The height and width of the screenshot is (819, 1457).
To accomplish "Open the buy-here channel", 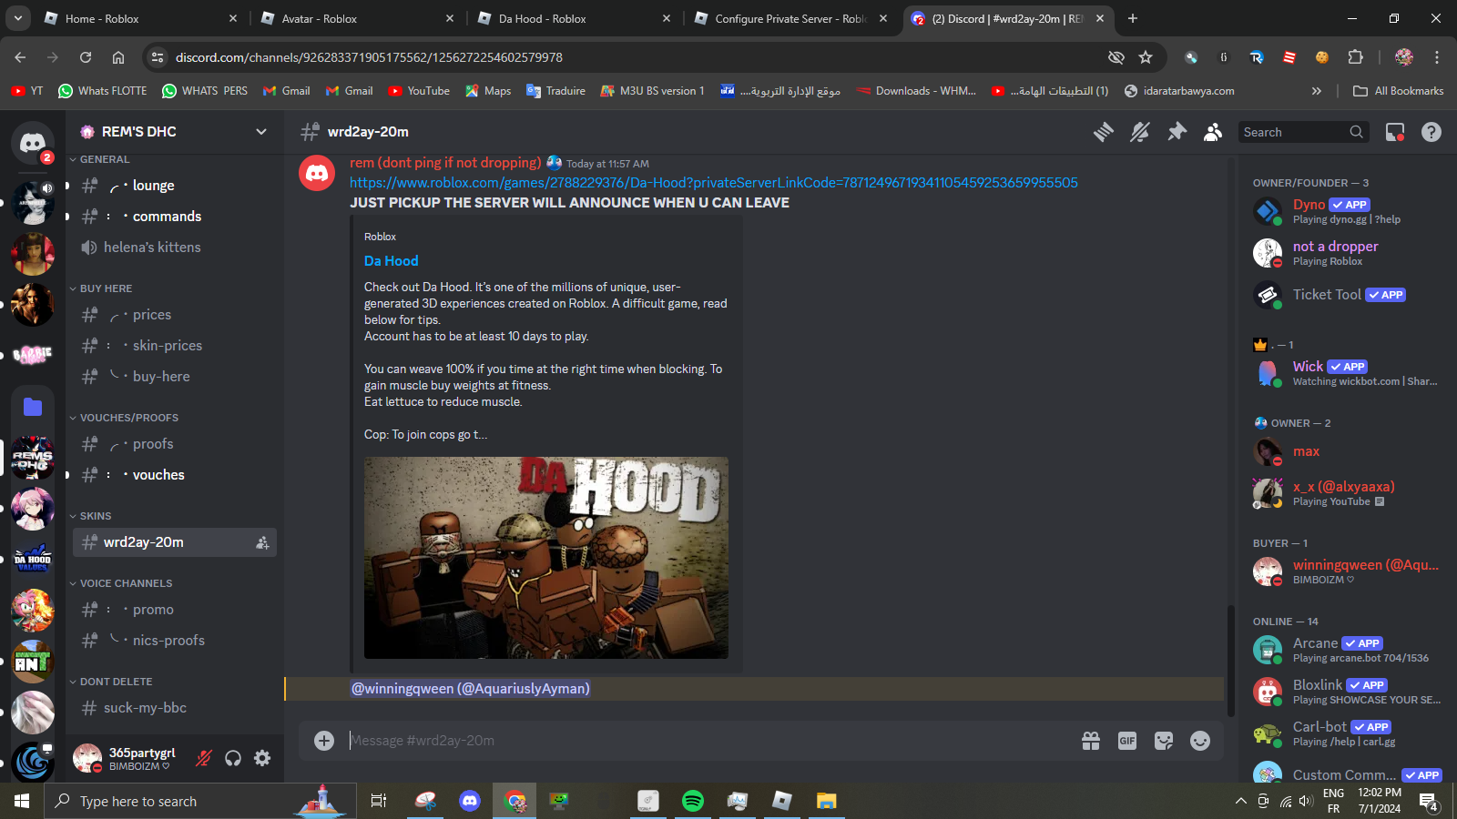I will point(175,377).
